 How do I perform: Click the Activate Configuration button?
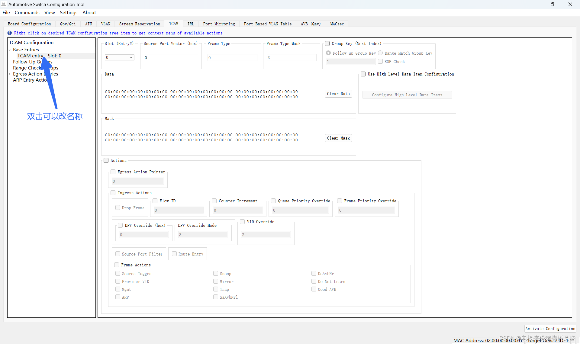550,329
